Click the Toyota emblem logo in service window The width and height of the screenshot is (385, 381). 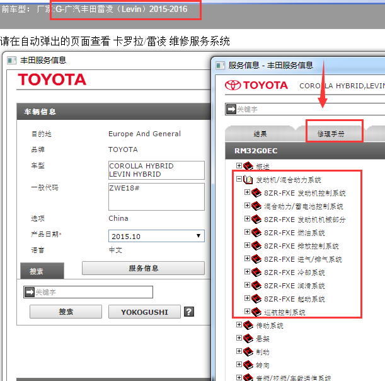pos(233,85)
